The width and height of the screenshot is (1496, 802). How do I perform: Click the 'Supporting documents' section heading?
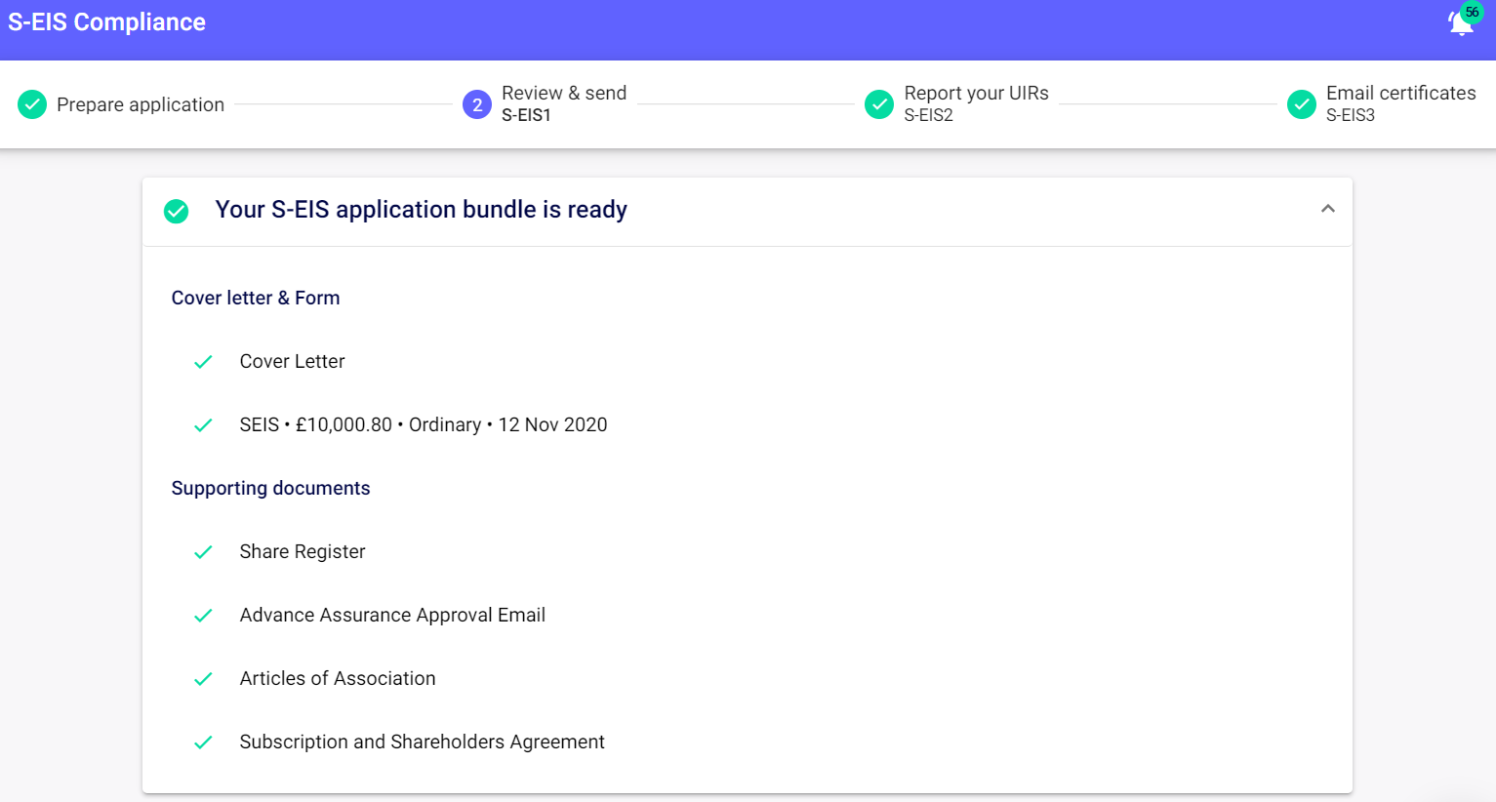[270, 488]
